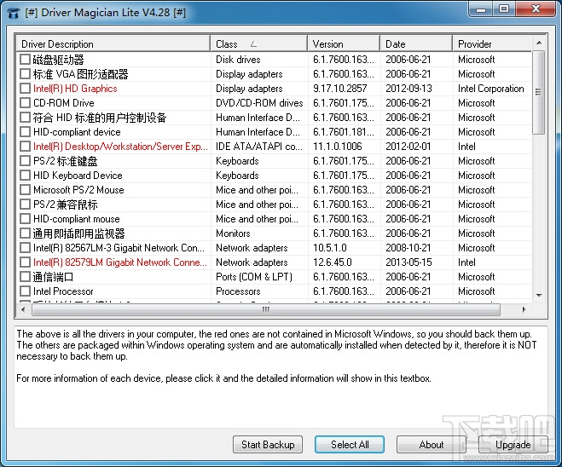Image resolution: width=562 pixels, height=467 pixels.
Task: Maximize the Driver Magician Lite window
Action: [x=504, y=9]
